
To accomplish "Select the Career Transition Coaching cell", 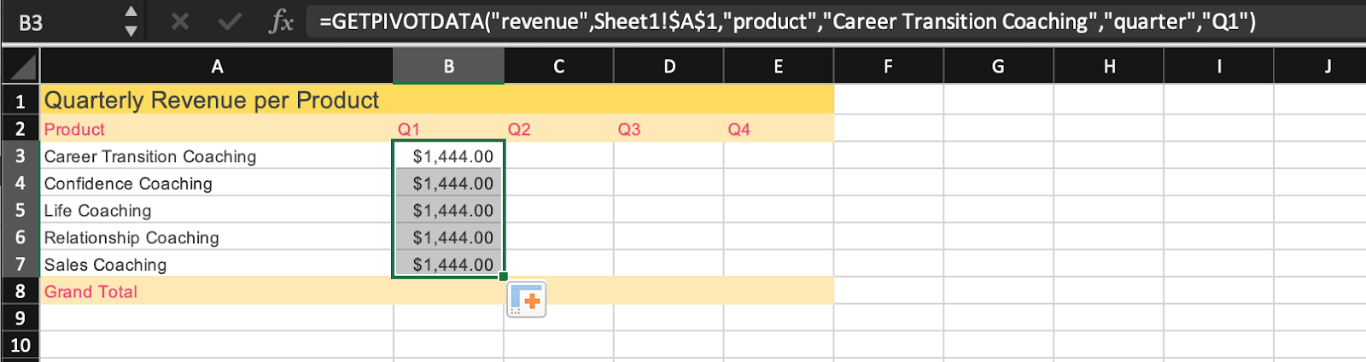I will (x=216, y=156).
